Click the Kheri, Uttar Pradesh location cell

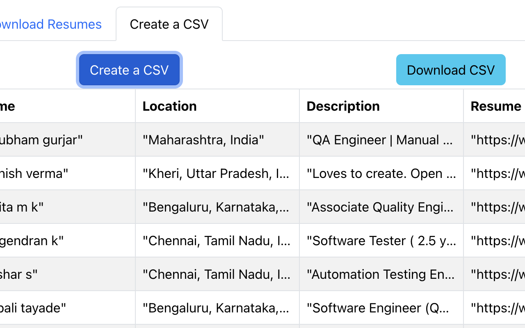click(217, 173)
